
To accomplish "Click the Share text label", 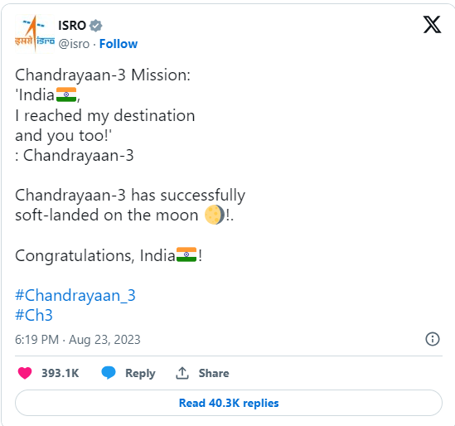I will (214, 373).
